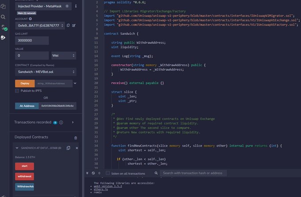
Task: Click the 'uint shortest = self._len' line
Action: click(142, 150)
